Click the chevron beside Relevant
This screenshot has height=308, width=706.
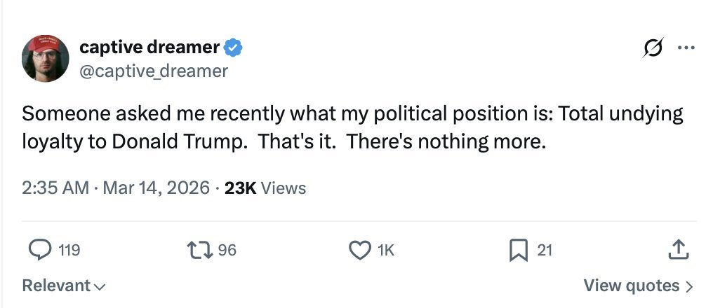[x=100, y=286]
